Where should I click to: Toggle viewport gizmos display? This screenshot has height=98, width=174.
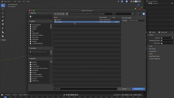click(122, 1)
